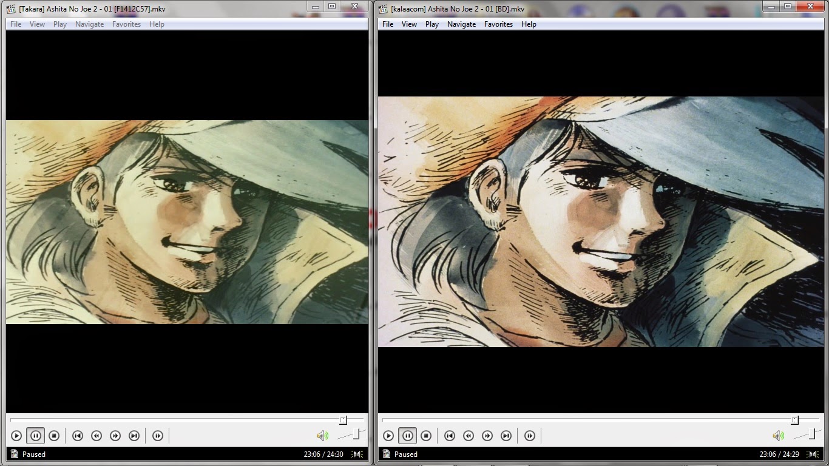Decrease playback speed in kalaacom window
The width and height of the screenshot is (829, 466).
pyautogui.click(x=468, y=436)
